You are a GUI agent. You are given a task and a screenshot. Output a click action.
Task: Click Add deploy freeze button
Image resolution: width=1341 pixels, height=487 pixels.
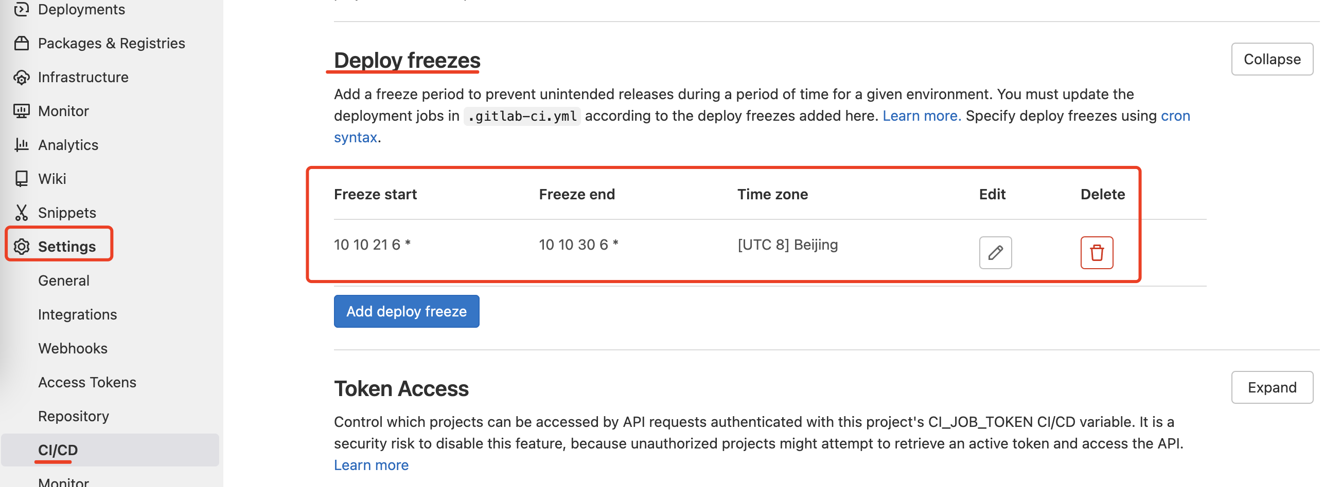406,311
